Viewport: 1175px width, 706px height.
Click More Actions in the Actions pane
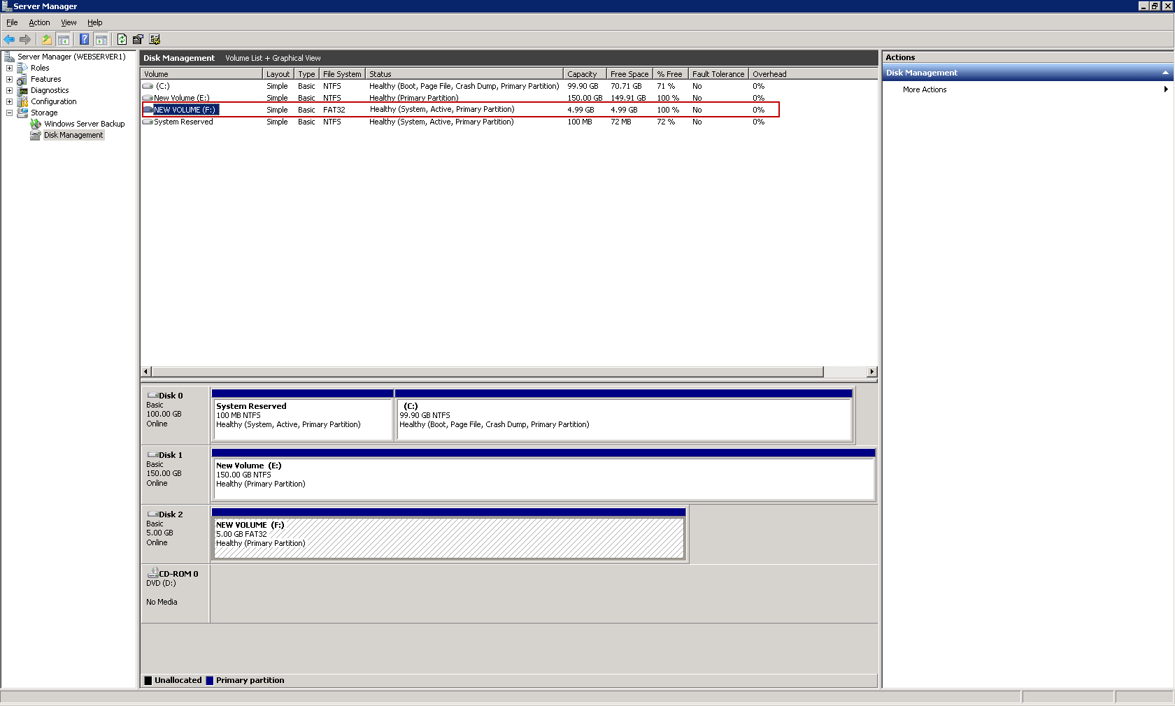(924, 89)
